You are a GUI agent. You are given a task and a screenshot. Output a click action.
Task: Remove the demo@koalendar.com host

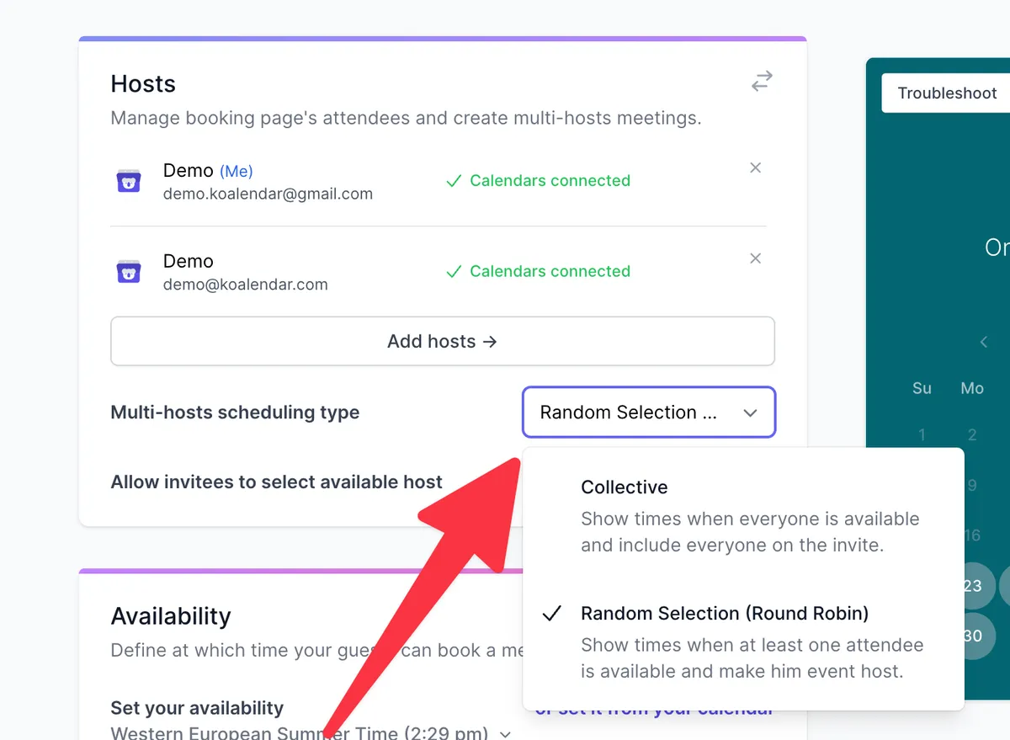point(756,258)
